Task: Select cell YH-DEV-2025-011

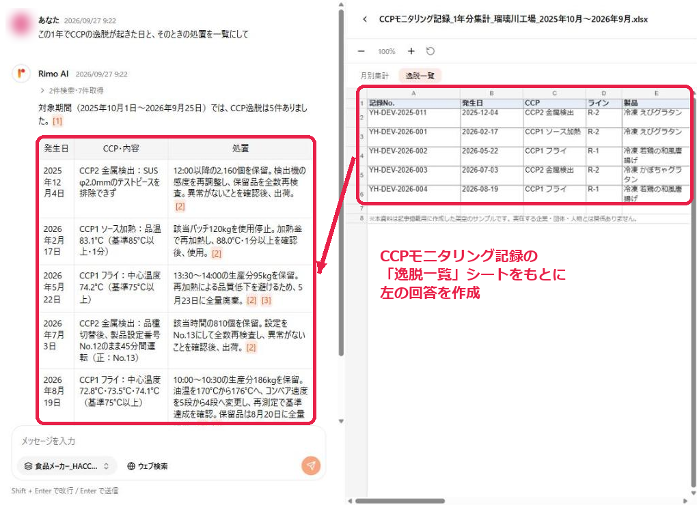Action: point(414,117)
